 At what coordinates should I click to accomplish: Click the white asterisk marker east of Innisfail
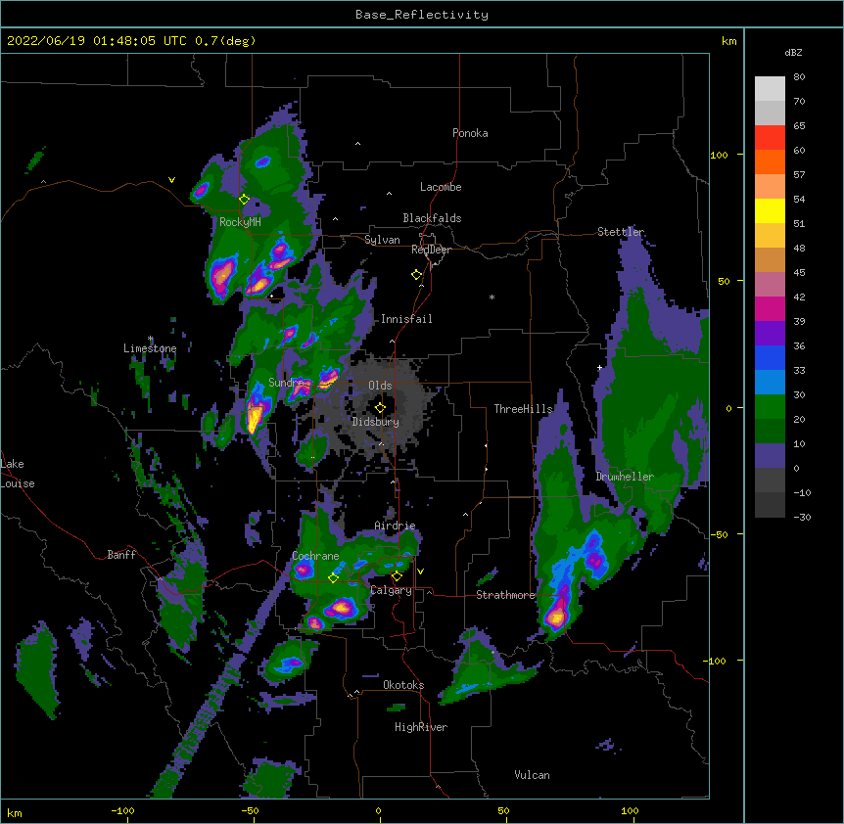click(x=492, y=297)
